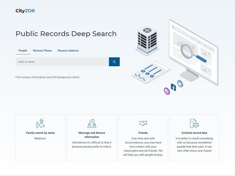Click the marriage rings couple icon
Viewport: 235px width, 176px height.
pyautogui.click(x=92, y=123)
